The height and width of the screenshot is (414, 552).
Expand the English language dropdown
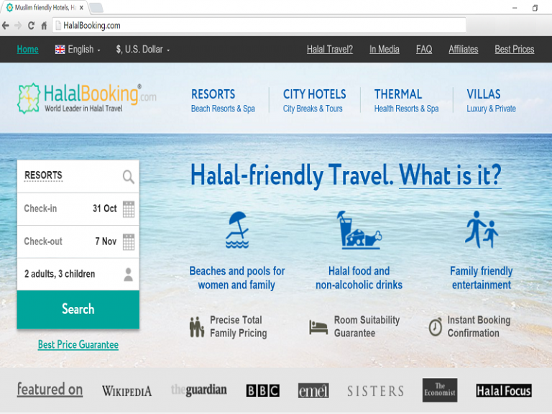78,50
